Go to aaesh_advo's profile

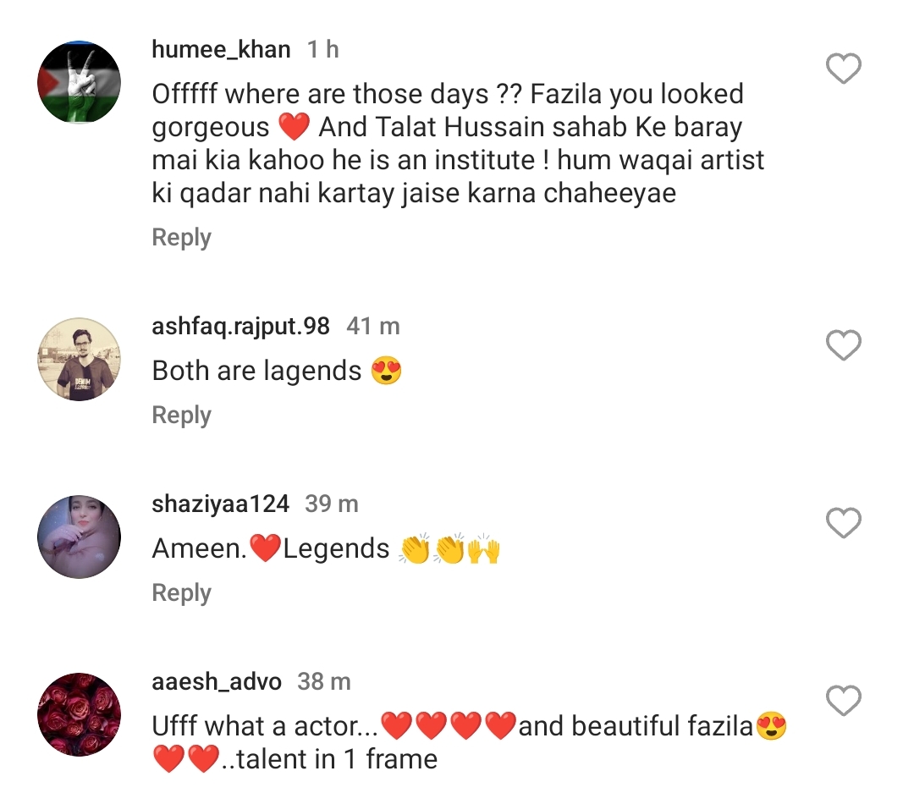pos(215,681)
